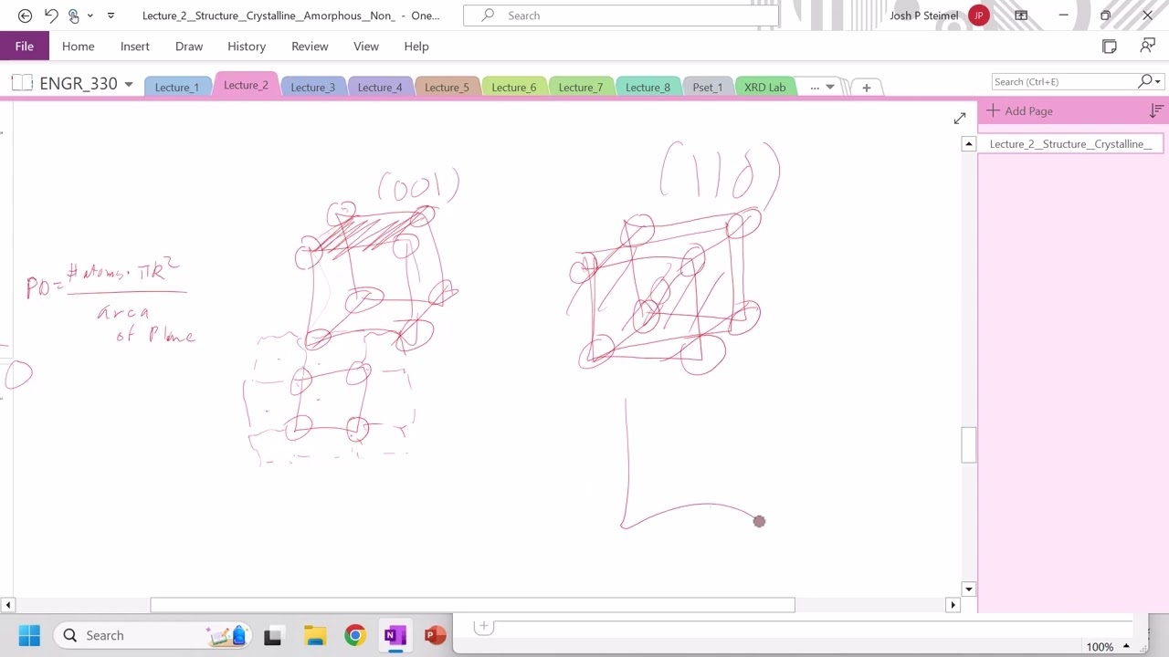Click the Back arrow in title bar

(x=25, y=16)
